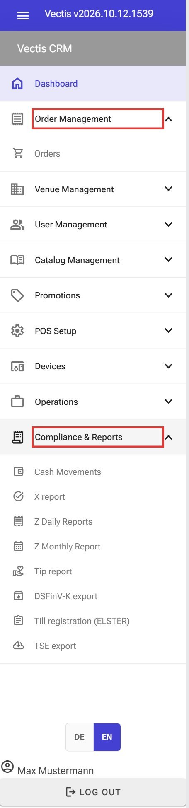Click the X report checkmark icon
This screenshot has height=808, width=189.
pyautogui.click(x=19, y=496)
